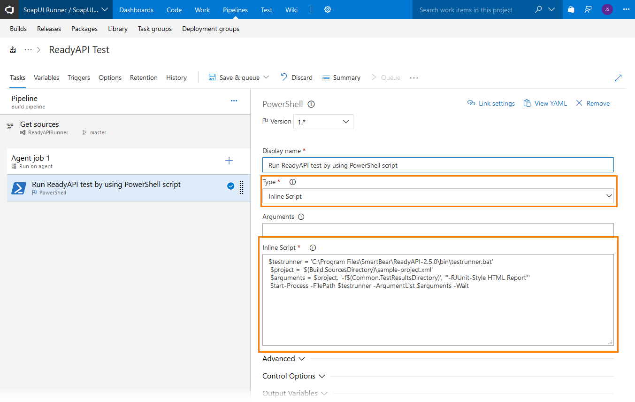Expand editor with the fullscreen arrows icon
The image size is (635, 402).
pos(619,77)
